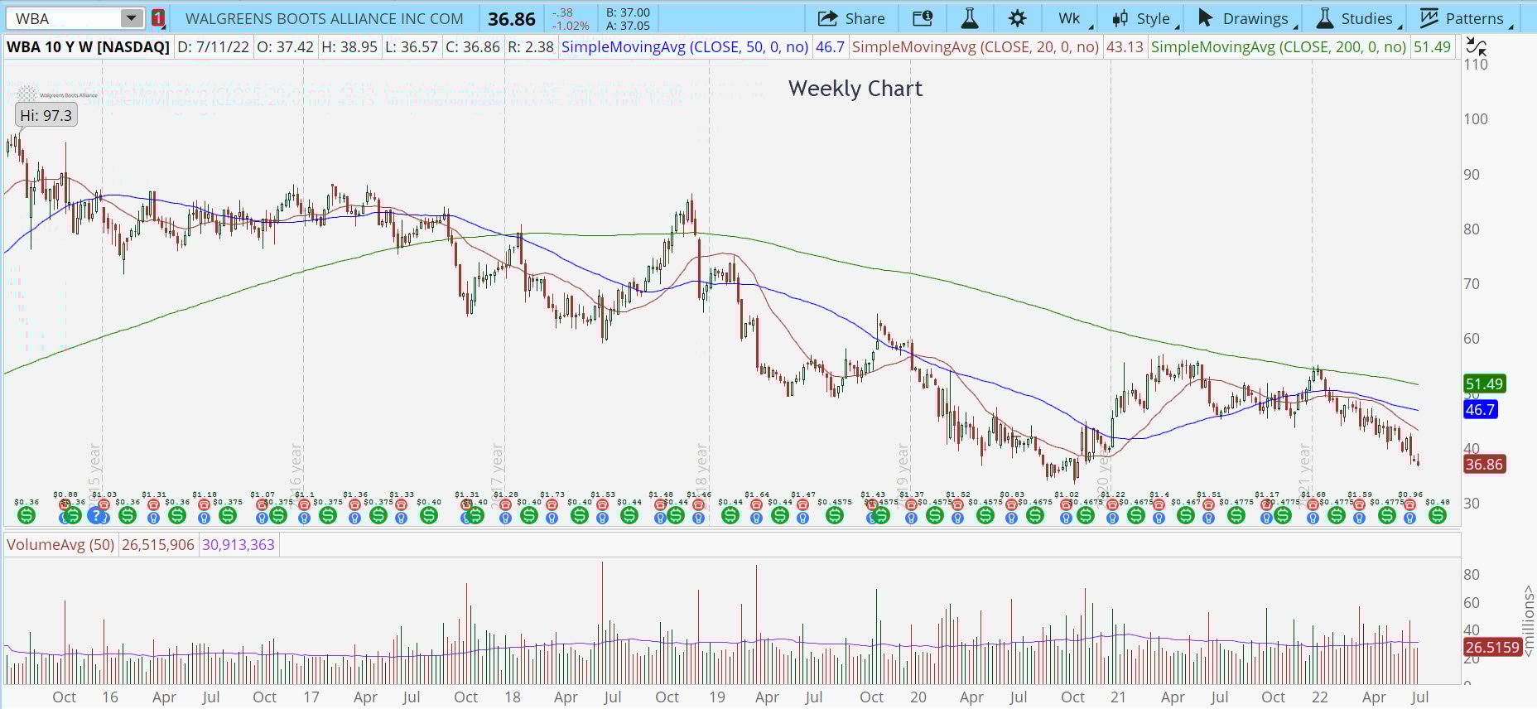Image resolution: width=1537 pixels, height=709 pixels.
Task: Click the conference call icon labeled $1.4
Action: 1159,504
